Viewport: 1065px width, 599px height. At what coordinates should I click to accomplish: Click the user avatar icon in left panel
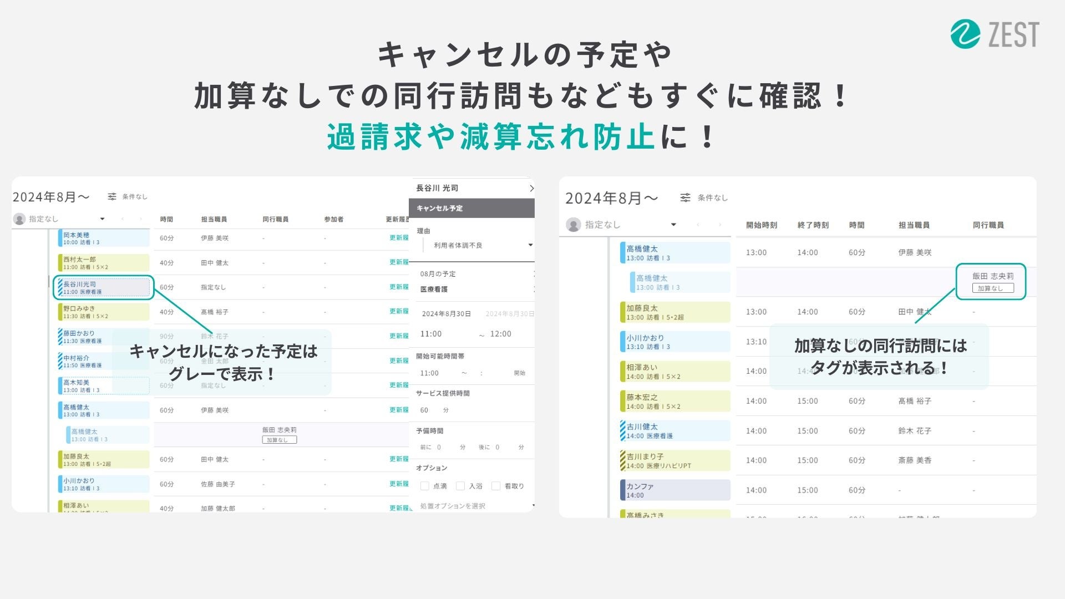pos(19,219)
